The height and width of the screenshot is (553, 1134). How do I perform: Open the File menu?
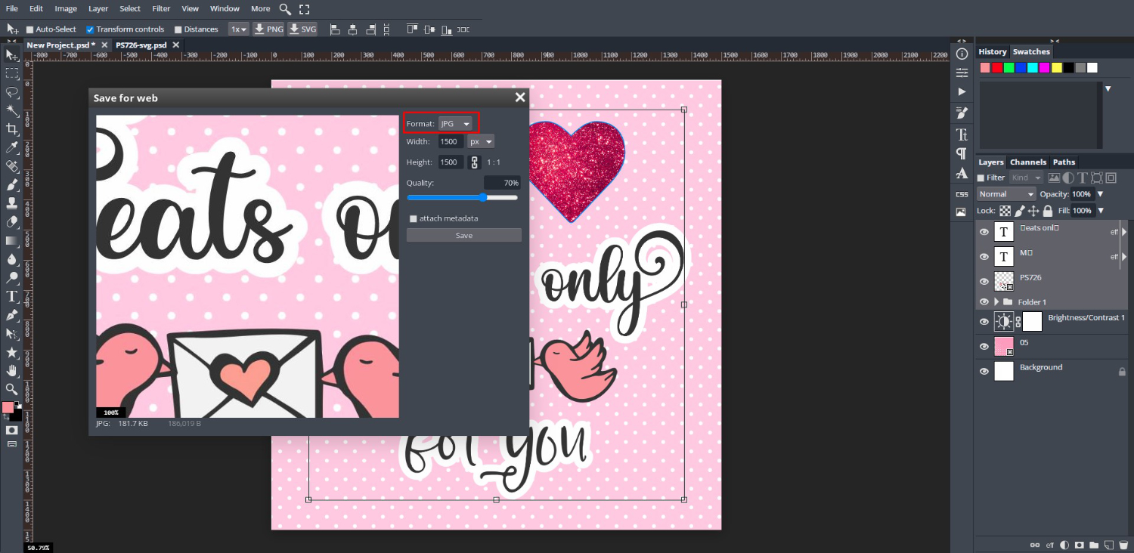[x=12, y=9]
